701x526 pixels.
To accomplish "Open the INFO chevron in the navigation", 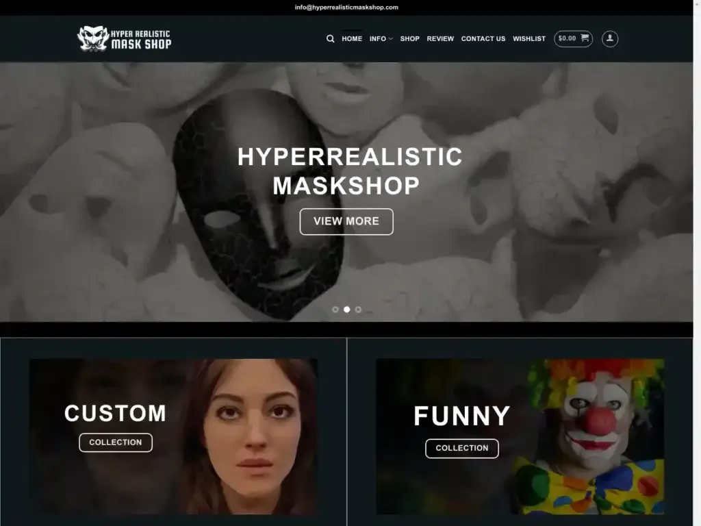I will (390, 39).
